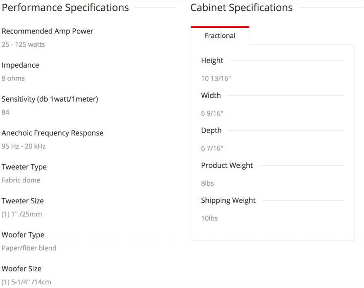The height and width of the screenshot is (288, 364).
Task: Click the Sensitivity (db 1watt/1meter) label
Action: pos(50,99)
